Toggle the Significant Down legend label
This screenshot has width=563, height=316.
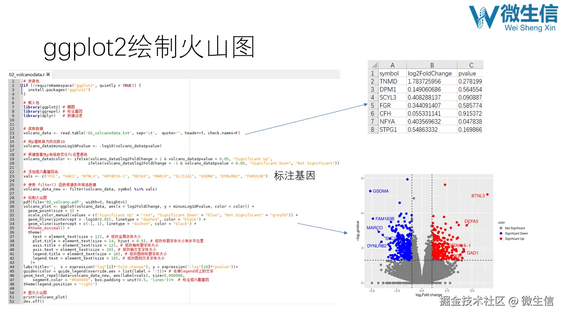tap(516, 233)
